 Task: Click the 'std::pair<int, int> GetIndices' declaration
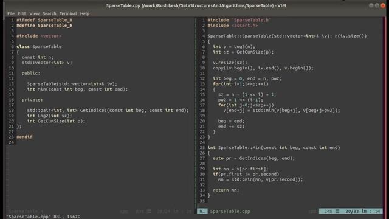[x=108, y=111]
